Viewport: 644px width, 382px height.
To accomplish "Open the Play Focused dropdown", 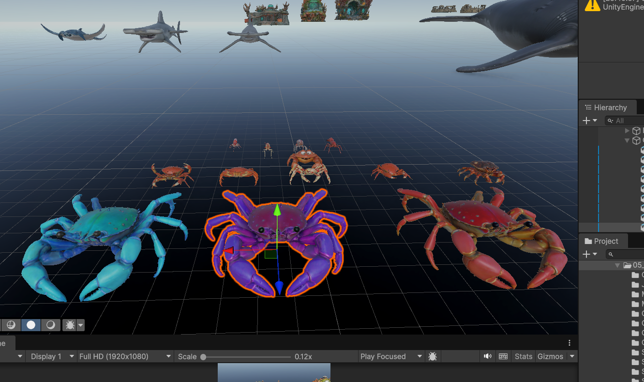I will click(391, 356).
